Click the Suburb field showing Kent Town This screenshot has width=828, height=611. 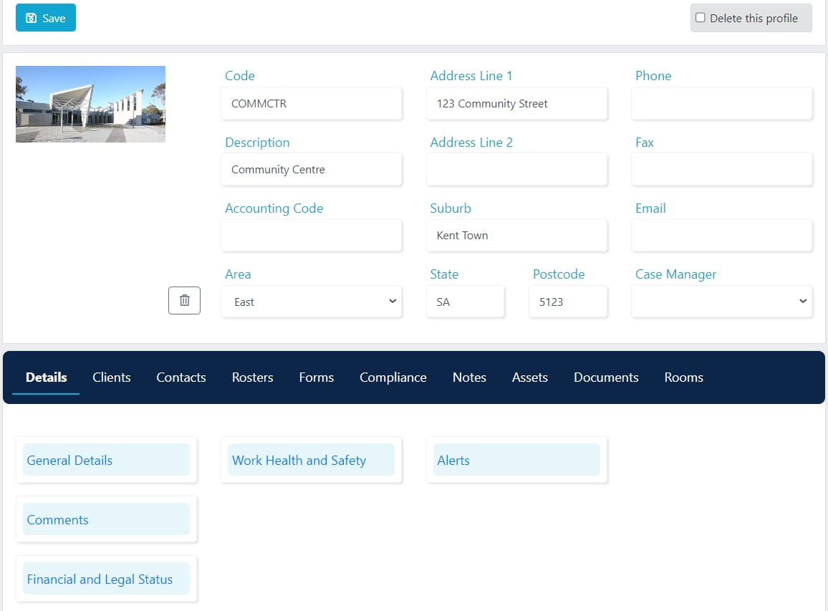click(x=516, y=236)
